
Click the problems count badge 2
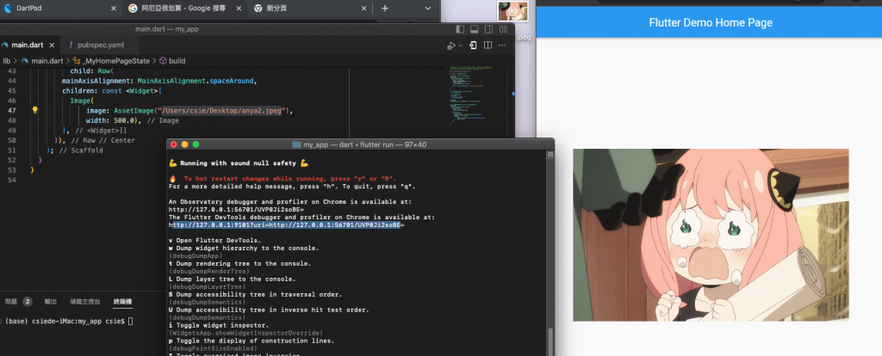28,302
